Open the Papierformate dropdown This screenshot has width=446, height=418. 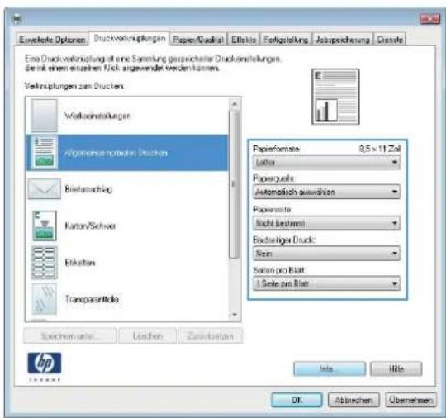point(326,163)
